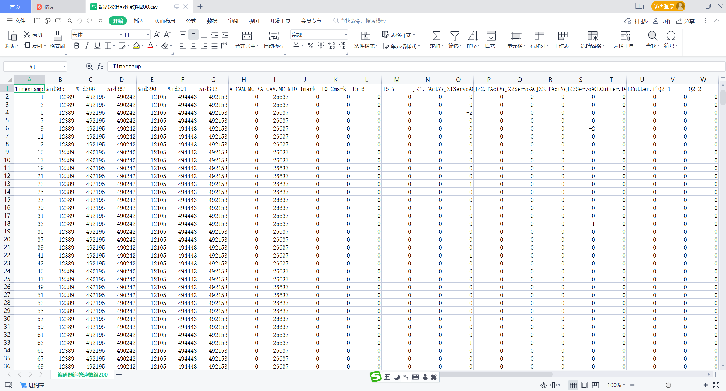
Task: Switch to normal grid view mode
Action: 573,385
